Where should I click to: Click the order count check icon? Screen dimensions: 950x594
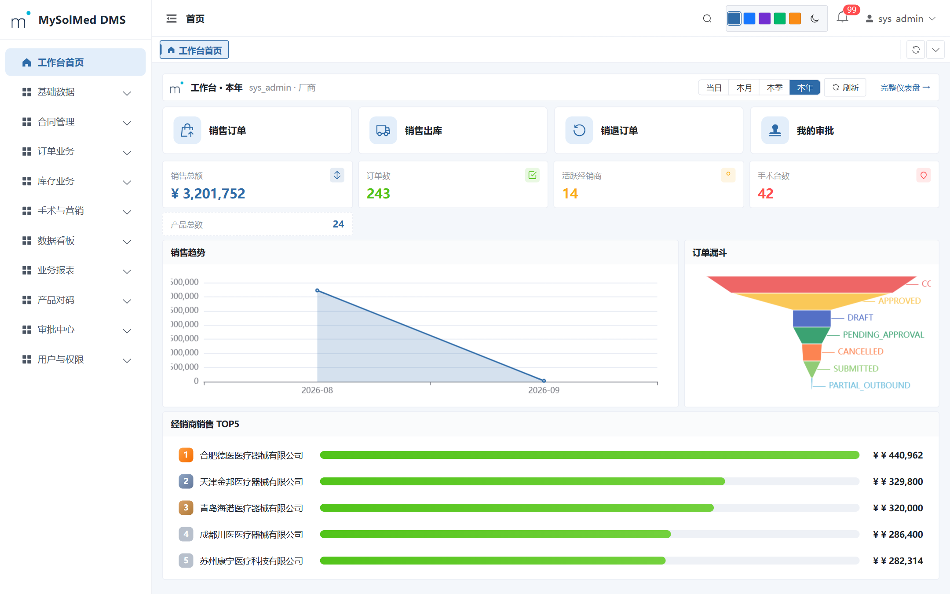click(x=533, y=175)
